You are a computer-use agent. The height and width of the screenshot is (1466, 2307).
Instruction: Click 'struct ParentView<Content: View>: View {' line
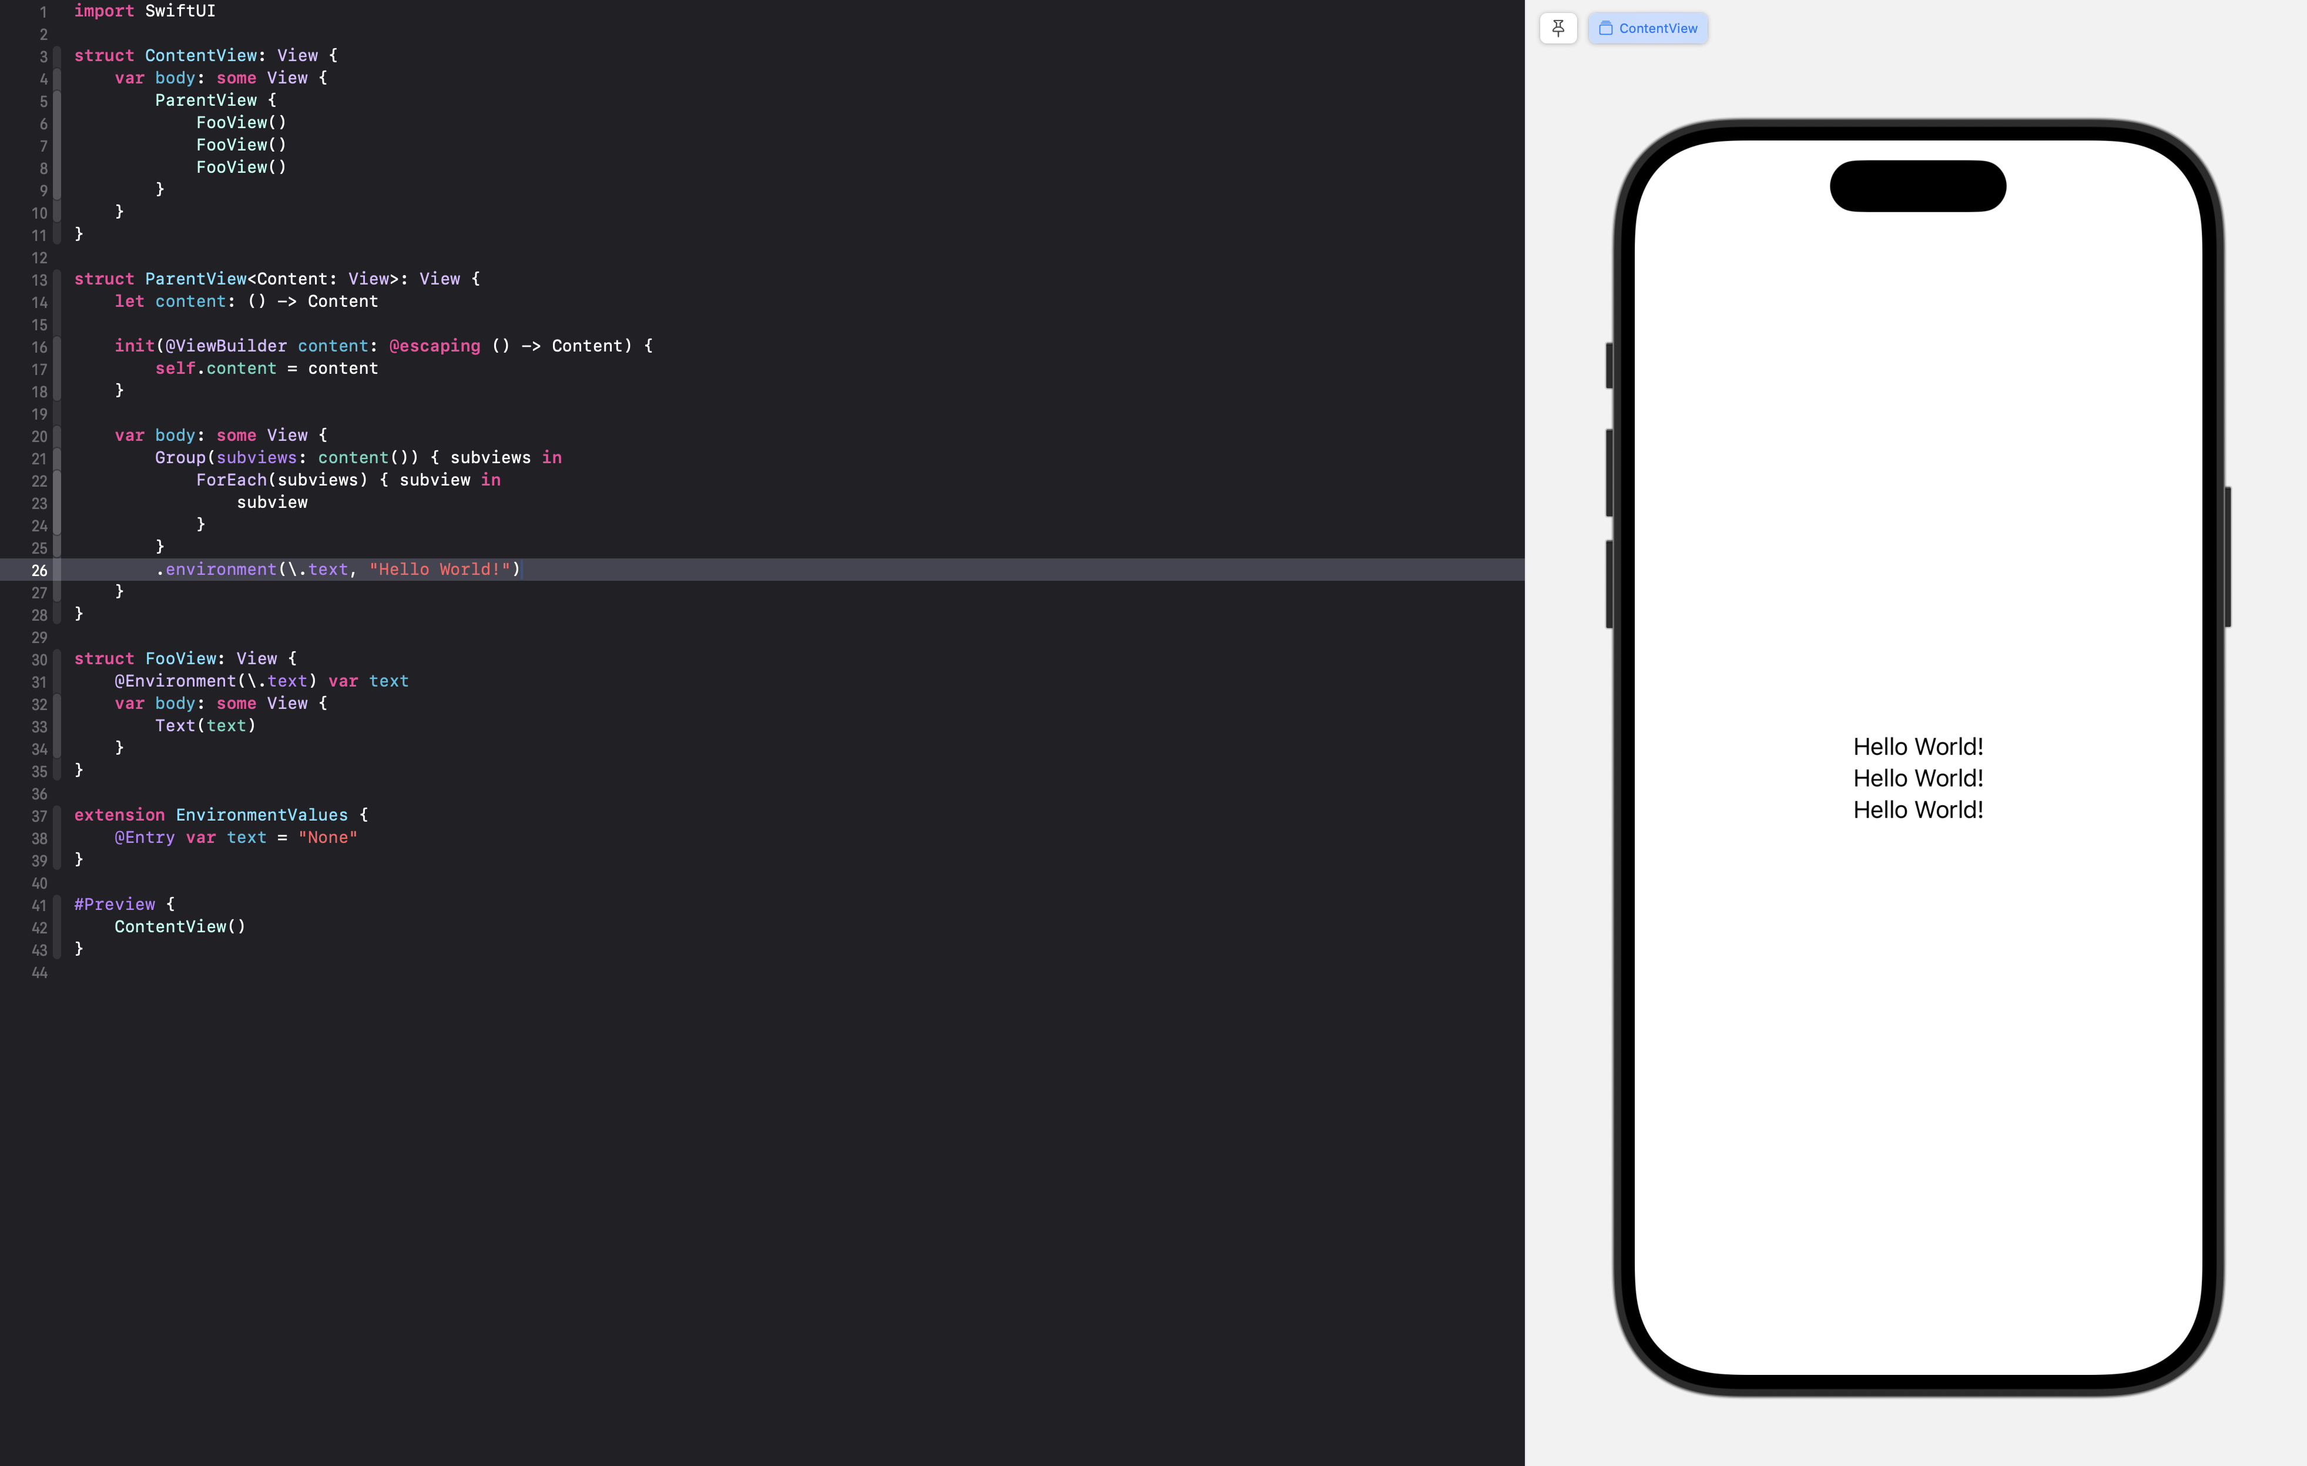(x=277, y=279)
